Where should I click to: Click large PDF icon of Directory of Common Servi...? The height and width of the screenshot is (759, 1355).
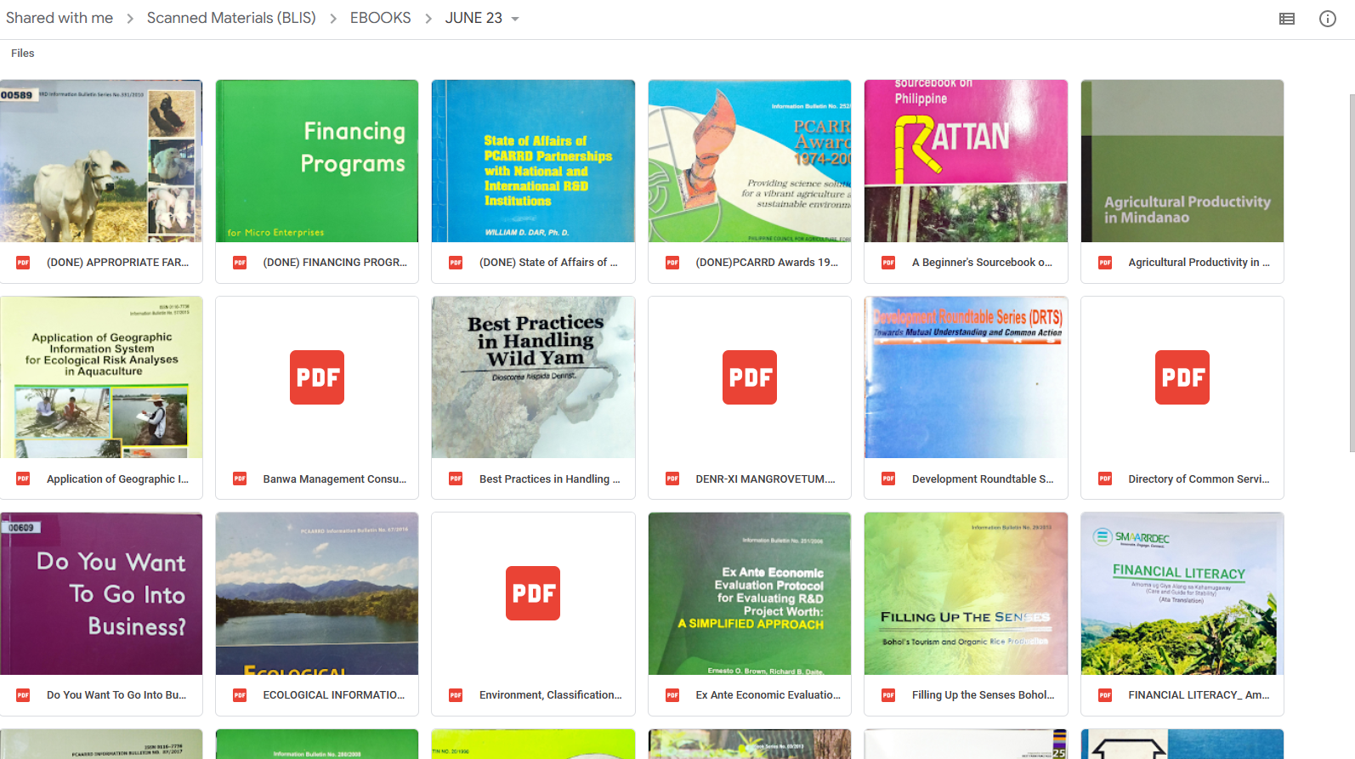click(x=1182, y=377)
